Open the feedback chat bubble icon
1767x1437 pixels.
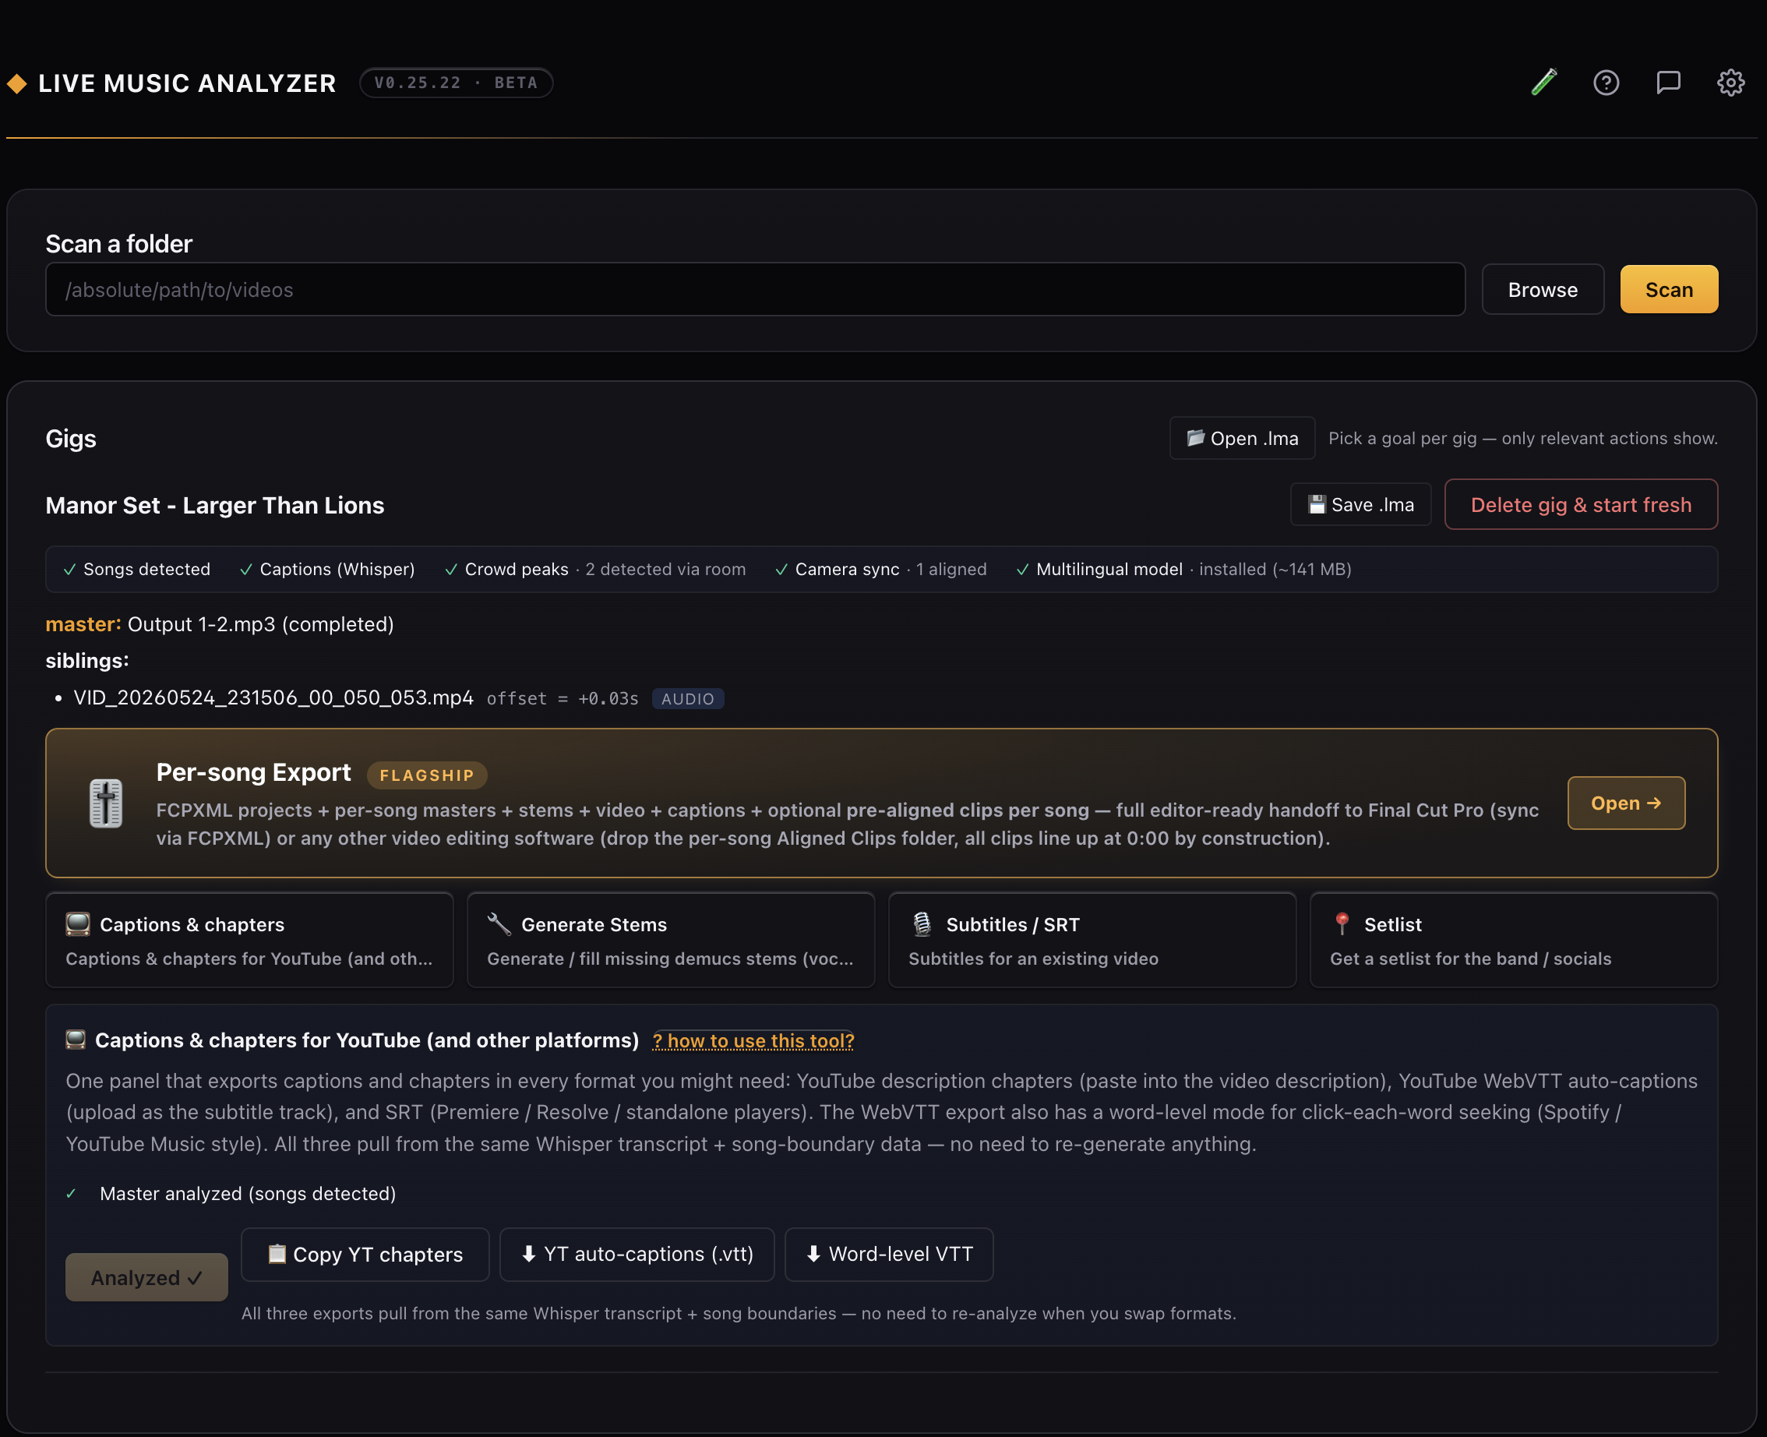(x=1668, y=82)
